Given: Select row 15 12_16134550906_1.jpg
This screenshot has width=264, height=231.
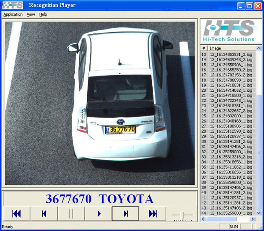Looking at the screenshot, I should click(x=228, y=65).
